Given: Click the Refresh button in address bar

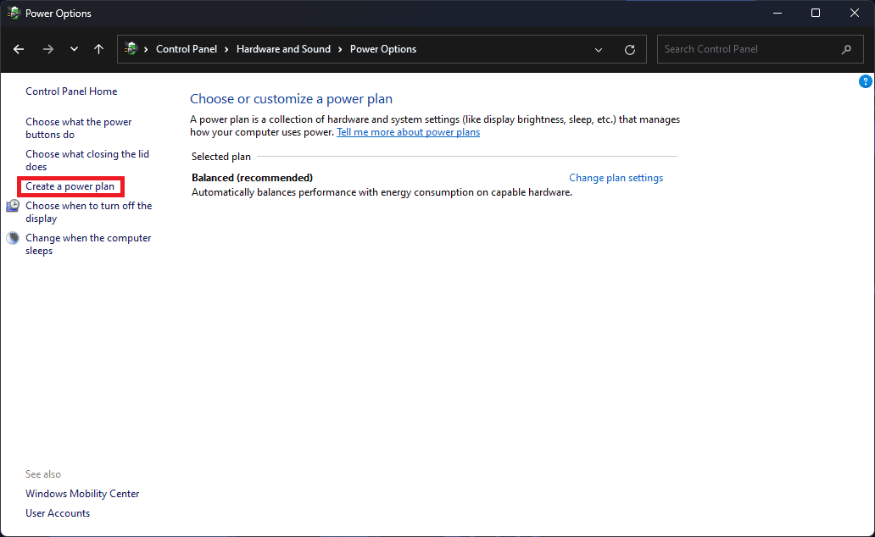Looking at the screenshot, I should [630, 49].
